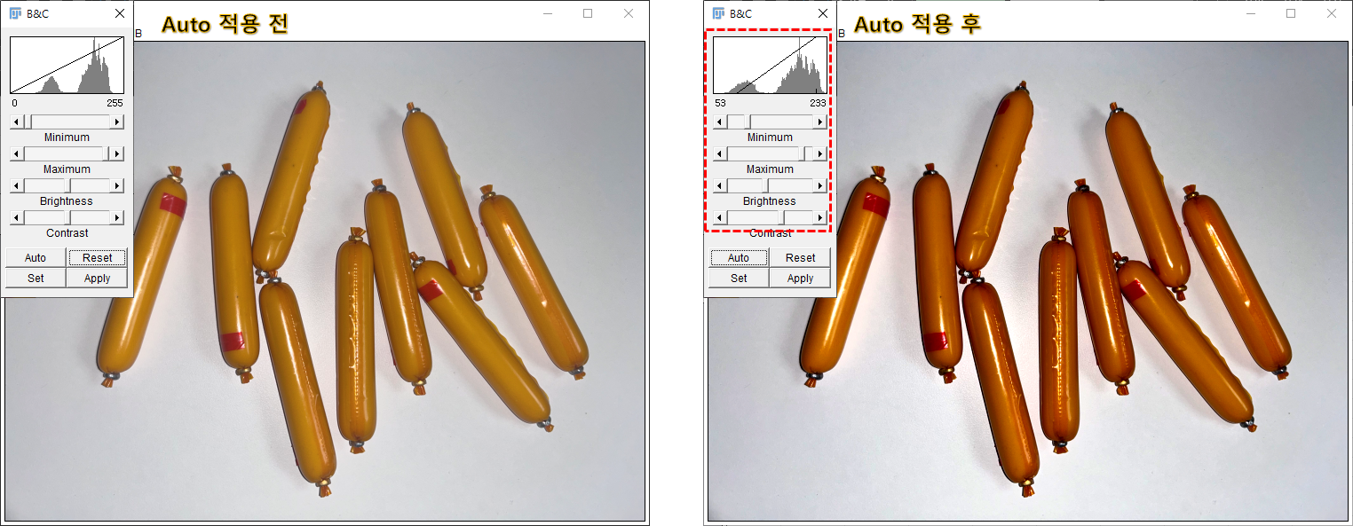Maximize the 'Auto 적용 전' image window
The height and width of the screenshot is (526, 1353).
tap(588, 13)
